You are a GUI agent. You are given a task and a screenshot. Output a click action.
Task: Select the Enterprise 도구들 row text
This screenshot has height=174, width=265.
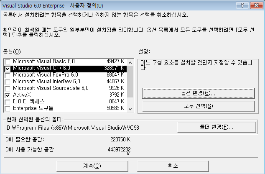pos(33,108)
